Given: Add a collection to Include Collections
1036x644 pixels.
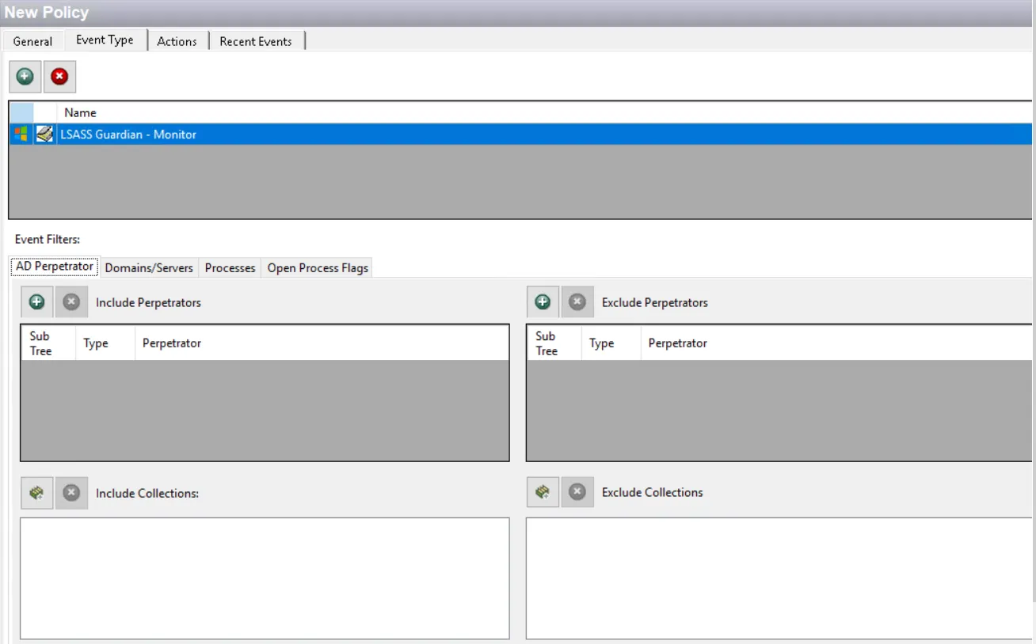Looking at the screenshot, I should (x=36, y=493).
